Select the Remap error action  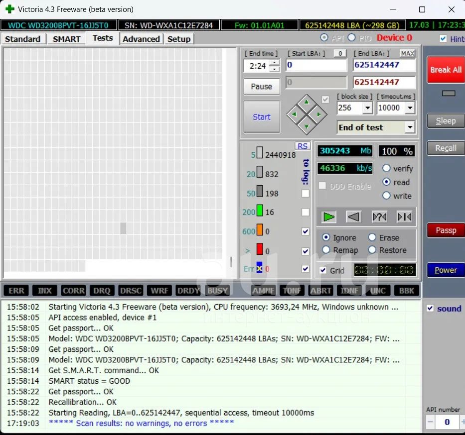coord(326,250)
